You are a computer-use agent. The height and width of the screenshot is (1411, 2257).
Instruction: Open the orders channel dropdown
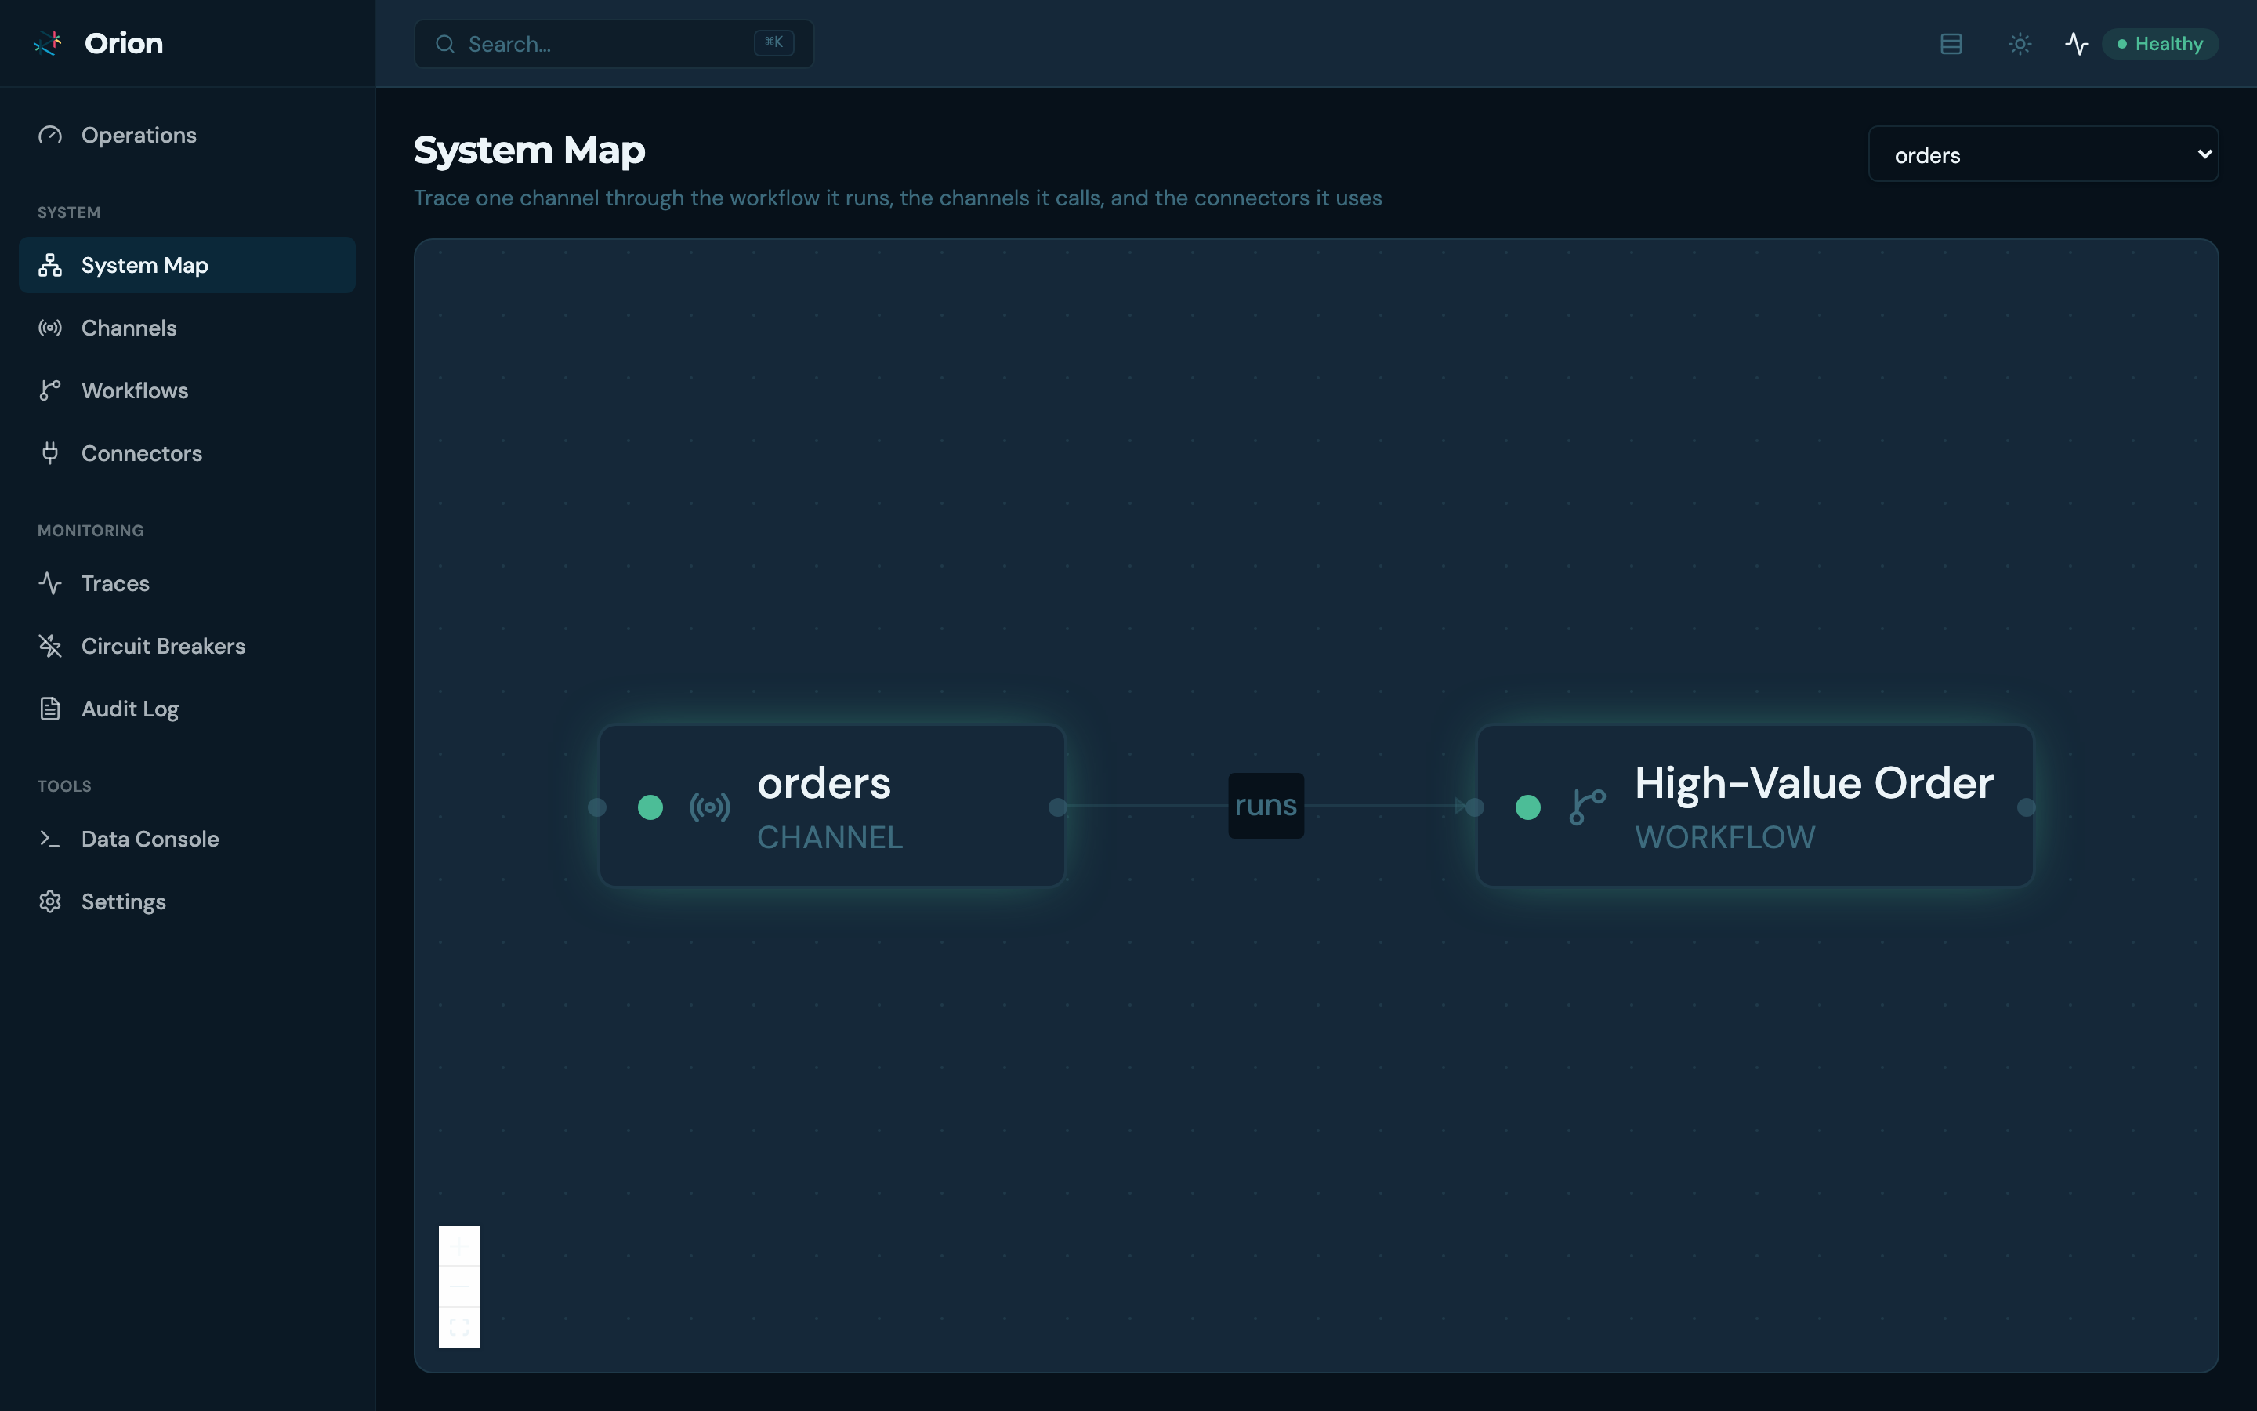pyautogui.click(x=2043, y=154)
